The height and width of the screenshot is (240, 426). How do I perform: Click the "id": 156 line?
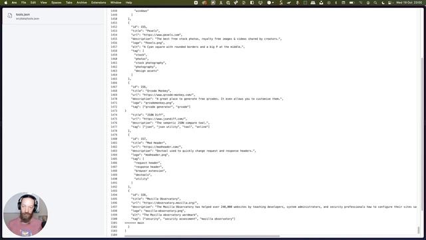click(139, 87)
